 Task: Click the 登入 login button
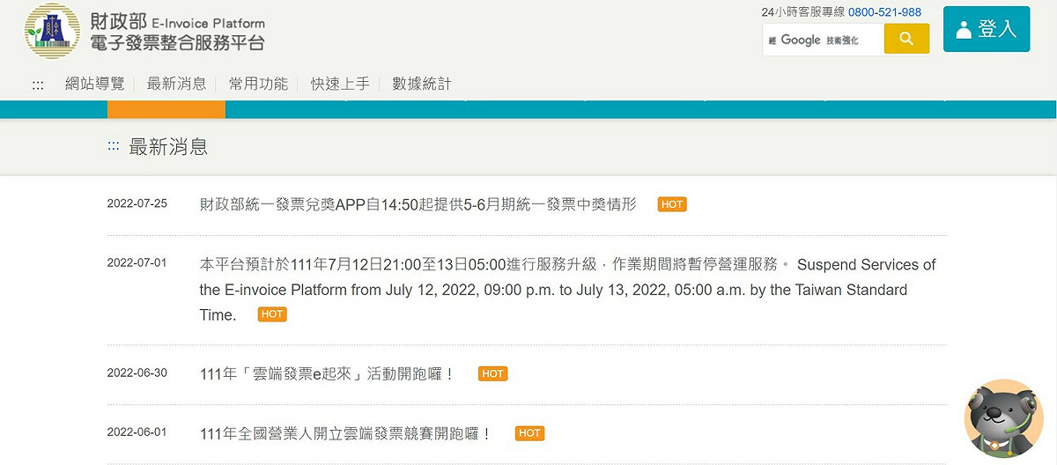pyautogui.click(x=987, y=29)
